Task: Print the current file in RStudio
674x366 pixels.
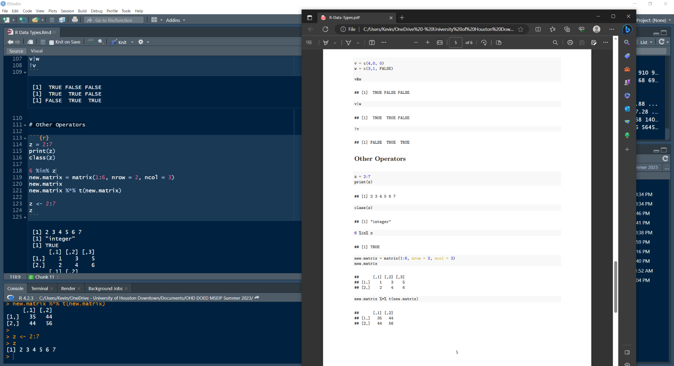Action: click(75, 20)
